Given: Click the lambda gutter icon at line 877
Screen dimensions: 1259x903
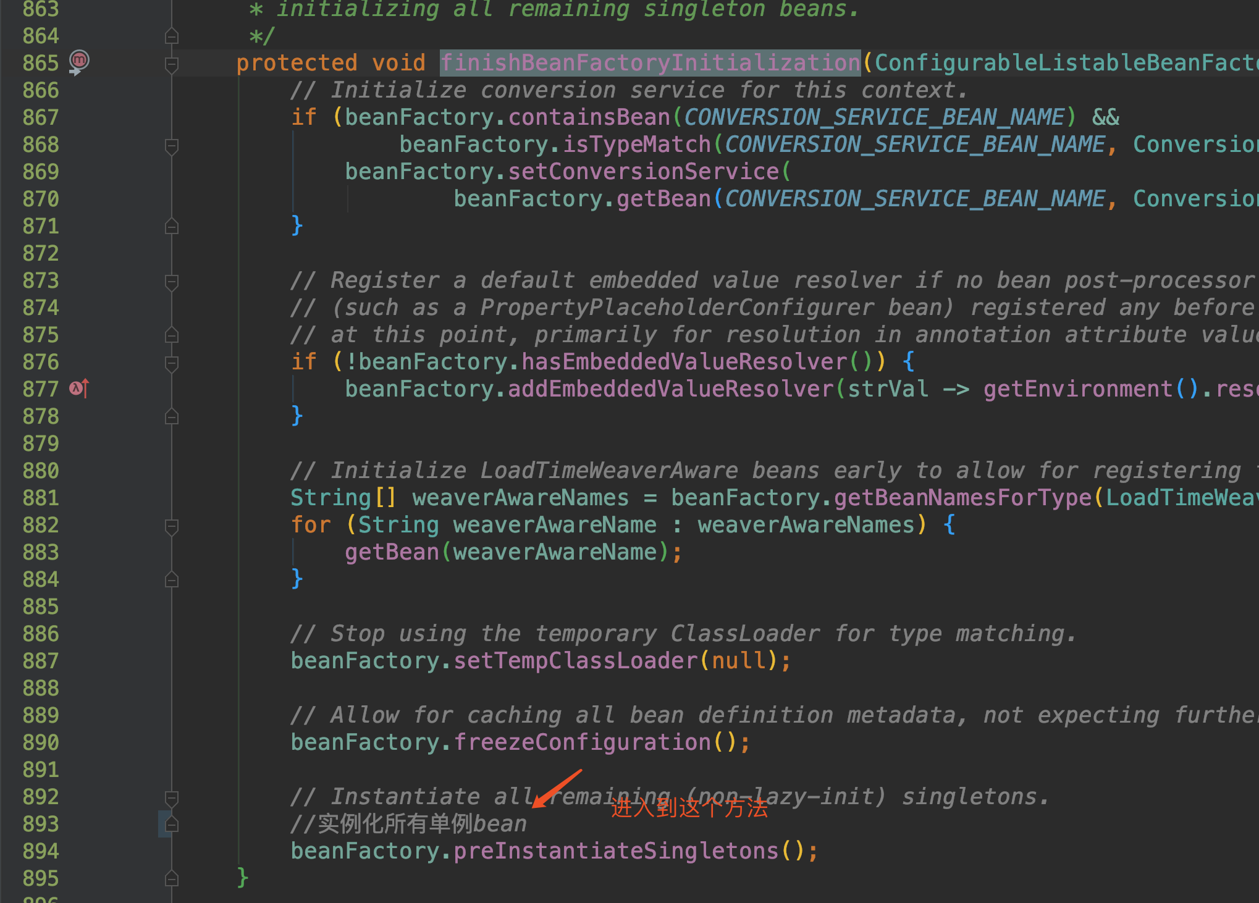Looking at the screenshot, I should (78, 388).
